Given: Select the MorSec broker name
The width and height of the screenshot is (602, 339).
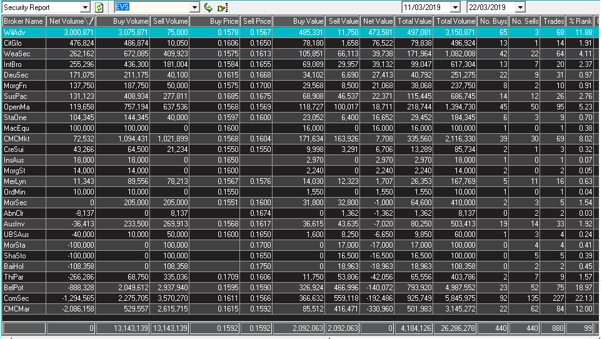Looking at the screenshot, I should pos(16,203).
